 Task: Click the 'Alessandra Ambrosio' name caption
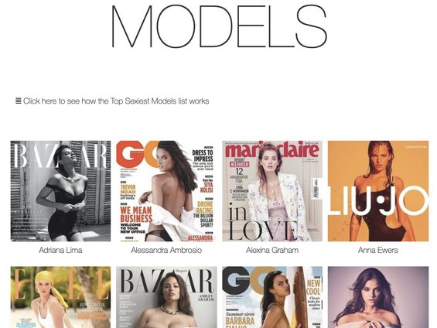pos(166,250)
